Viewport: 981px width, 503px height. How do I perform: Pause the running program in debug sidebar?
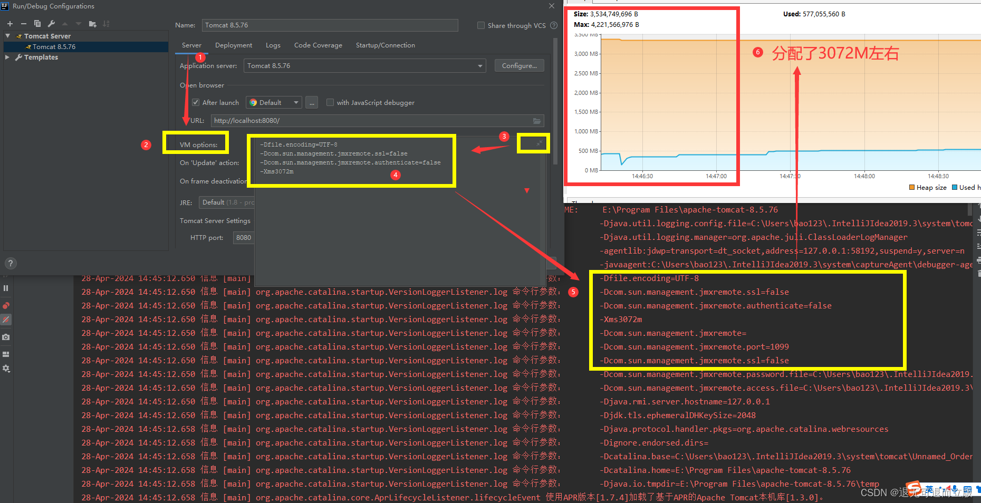coord(6,288)
